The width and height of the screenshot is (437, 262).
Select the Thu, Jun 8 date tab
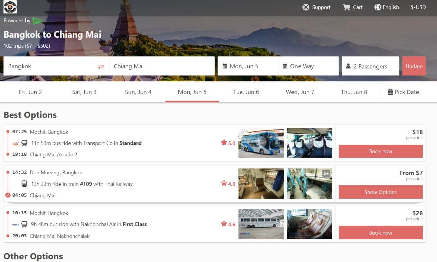click(x=354, y=92)
